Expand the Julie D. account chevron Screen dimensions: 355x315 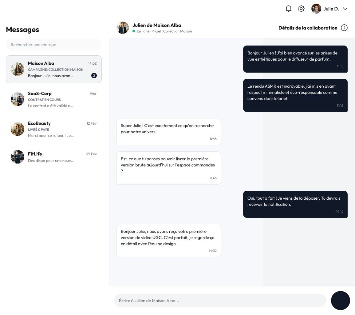point(345,9)
